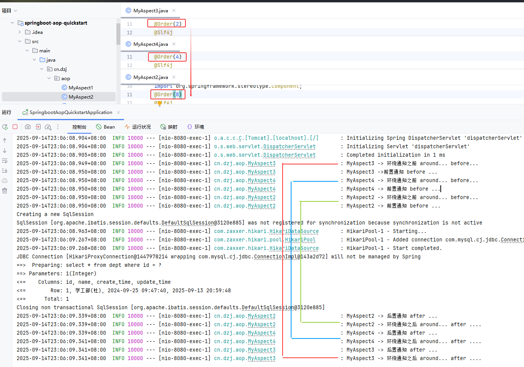Click the camera thread dump icon

click(28, 127)
